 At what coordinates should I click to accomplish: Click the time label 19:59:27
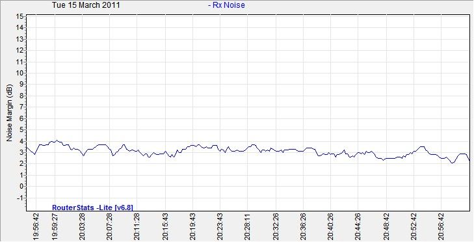point(55,226)
